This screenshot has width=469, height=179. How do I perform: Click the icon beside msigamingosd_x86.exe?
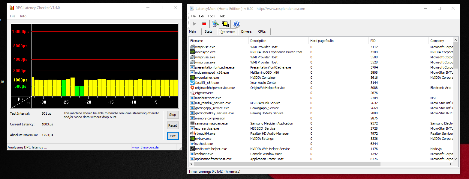[x=192, y=72]
